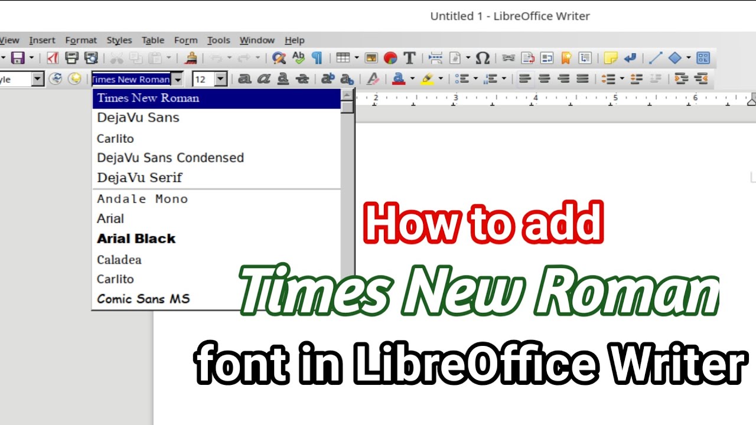This screenshot has height=425, width=756.
Task: Open the Insert menu
Action: click(x=42, y=40)
